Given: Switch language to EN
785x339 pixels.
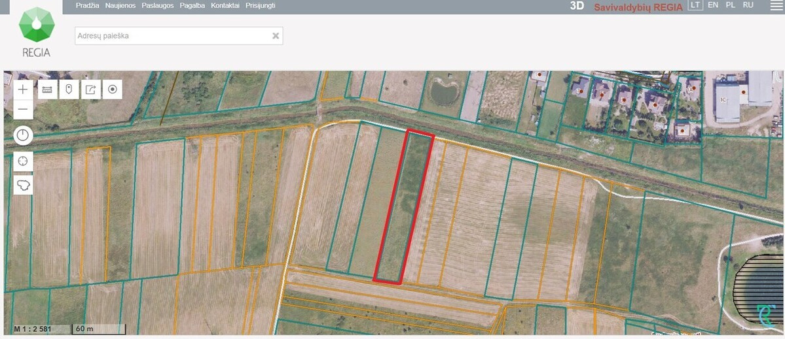Looking at the screenshot, I should (x=713, y=5).
